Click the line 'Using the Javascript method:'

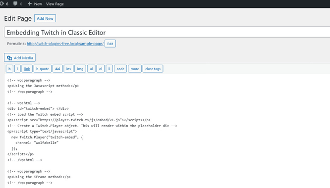point(43,86)
